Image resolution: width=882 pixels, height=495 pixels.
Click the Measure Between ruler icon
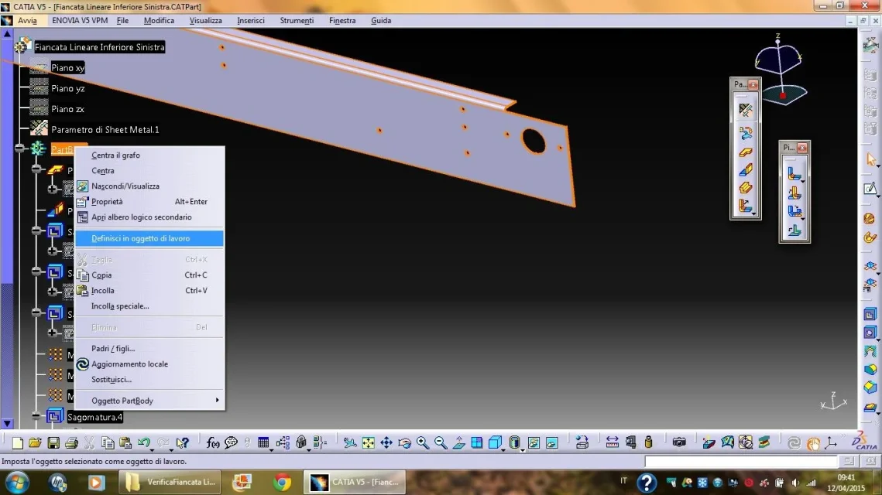(x=612, y=442)
